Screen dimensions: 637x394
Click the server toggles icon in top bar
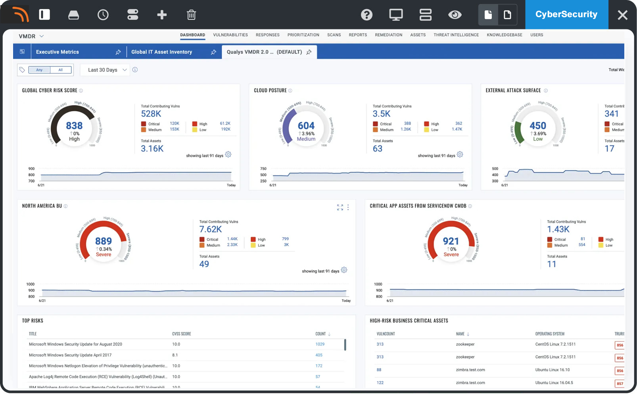pos(132,15)
